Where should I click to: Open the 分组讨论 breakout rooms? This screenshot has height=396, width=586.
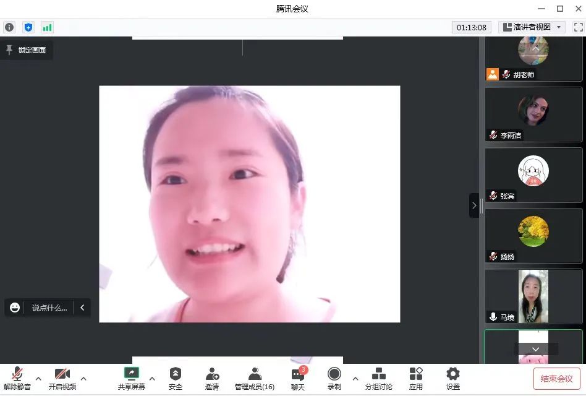click(378, 378)
